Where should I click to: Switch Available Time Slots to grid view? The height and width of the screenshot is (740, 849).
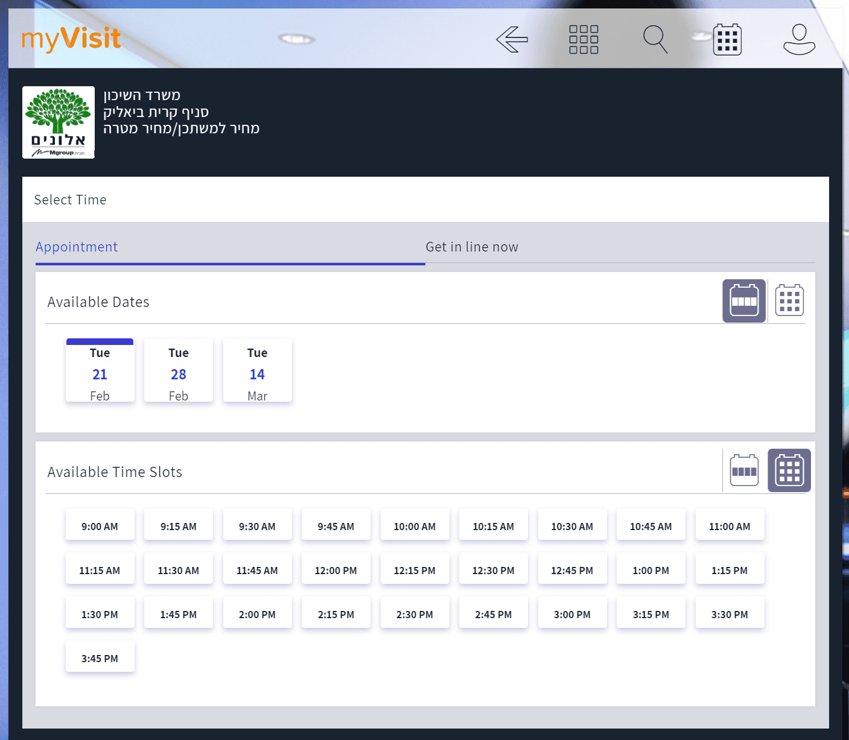click(x=789, y=470)
